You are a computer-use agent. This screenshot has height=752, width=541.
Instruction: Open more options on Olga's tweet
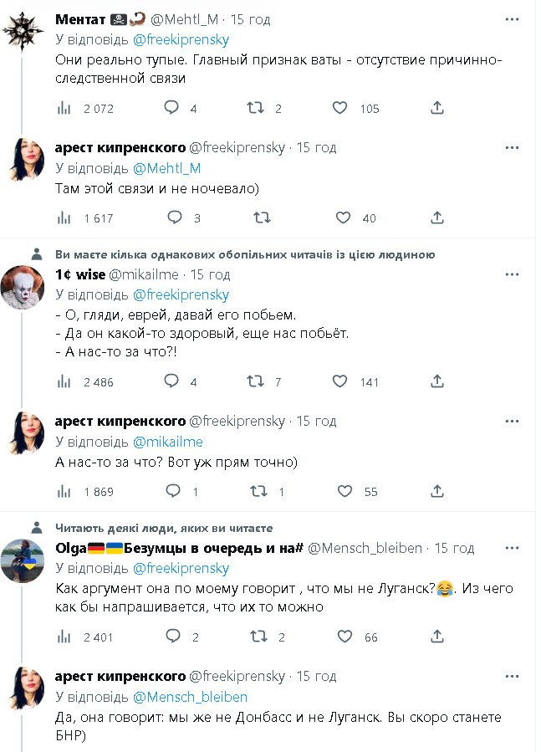click(x=511, y=548)
